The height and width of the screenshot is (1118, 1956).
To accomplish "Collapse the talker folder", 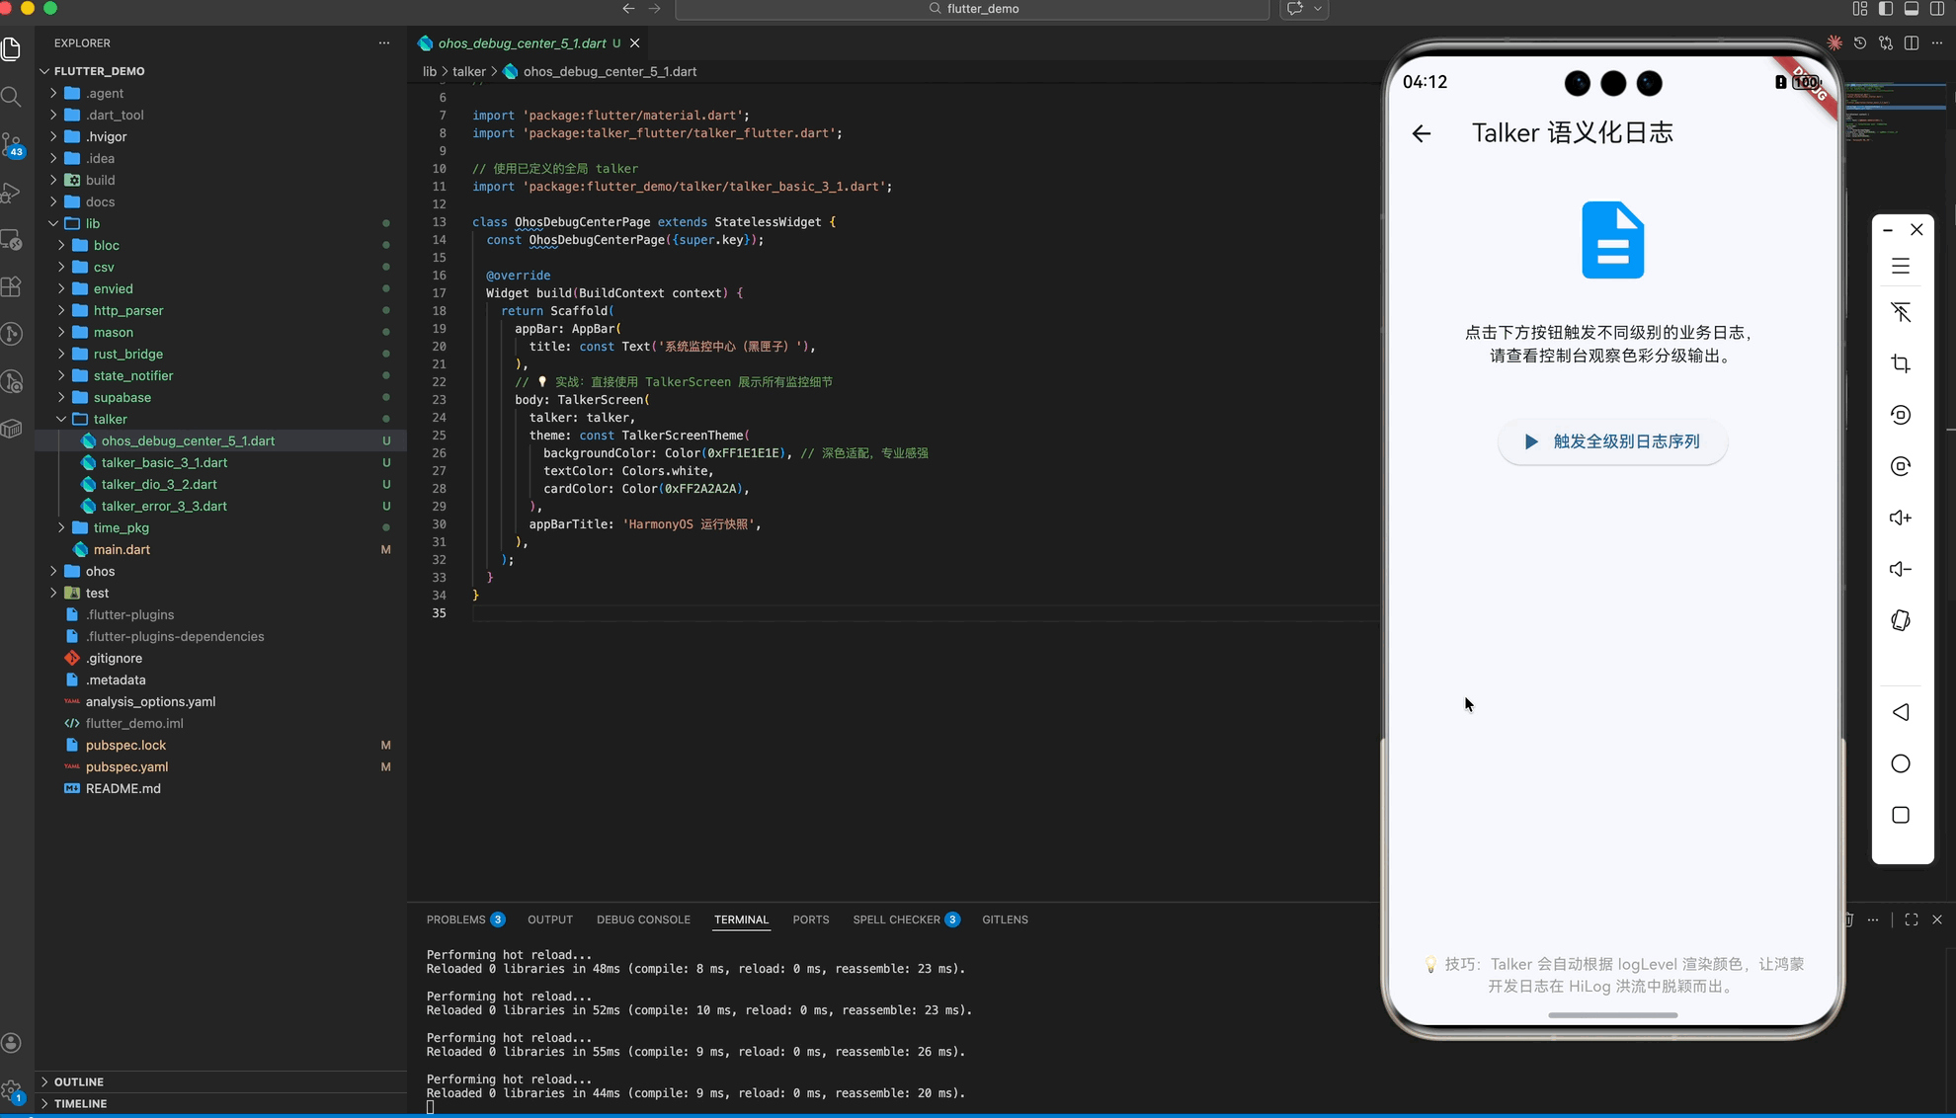I will point(110,419).
